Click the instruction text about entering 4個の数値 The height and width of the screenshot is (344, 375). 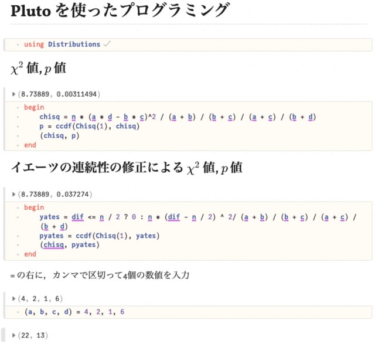tap(100, 275)
